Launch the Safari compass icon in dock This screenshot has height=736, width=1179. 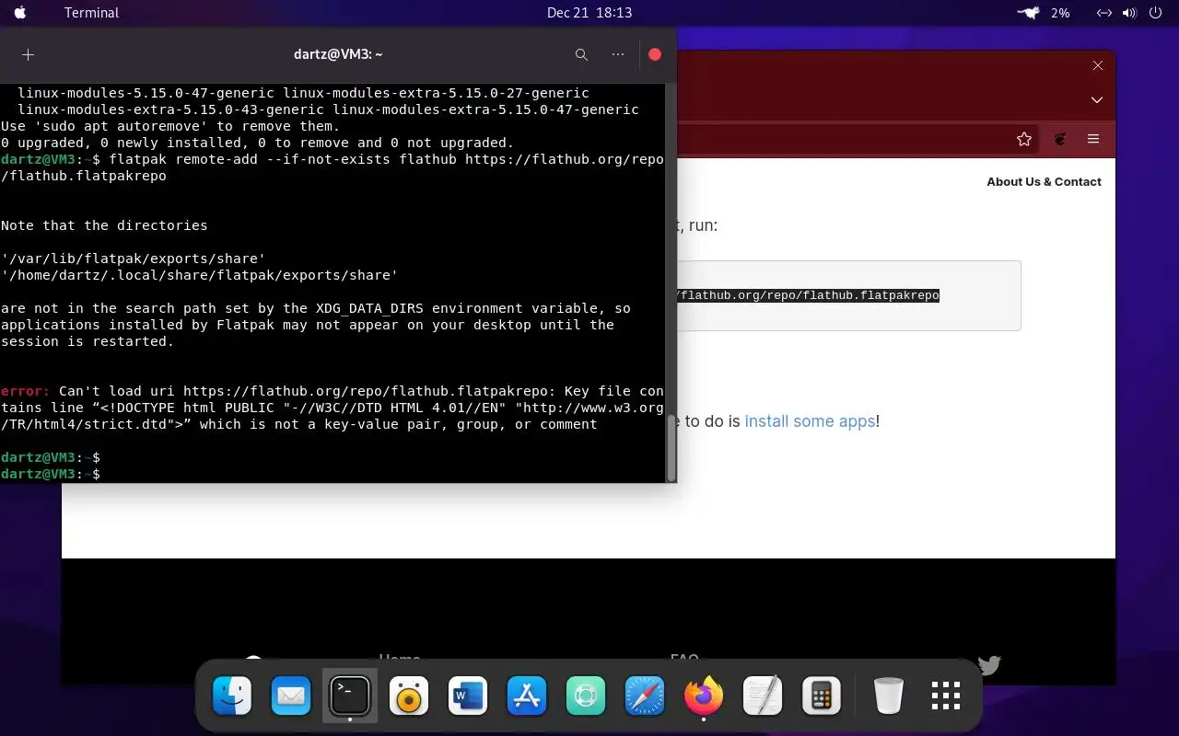(645, 696)
